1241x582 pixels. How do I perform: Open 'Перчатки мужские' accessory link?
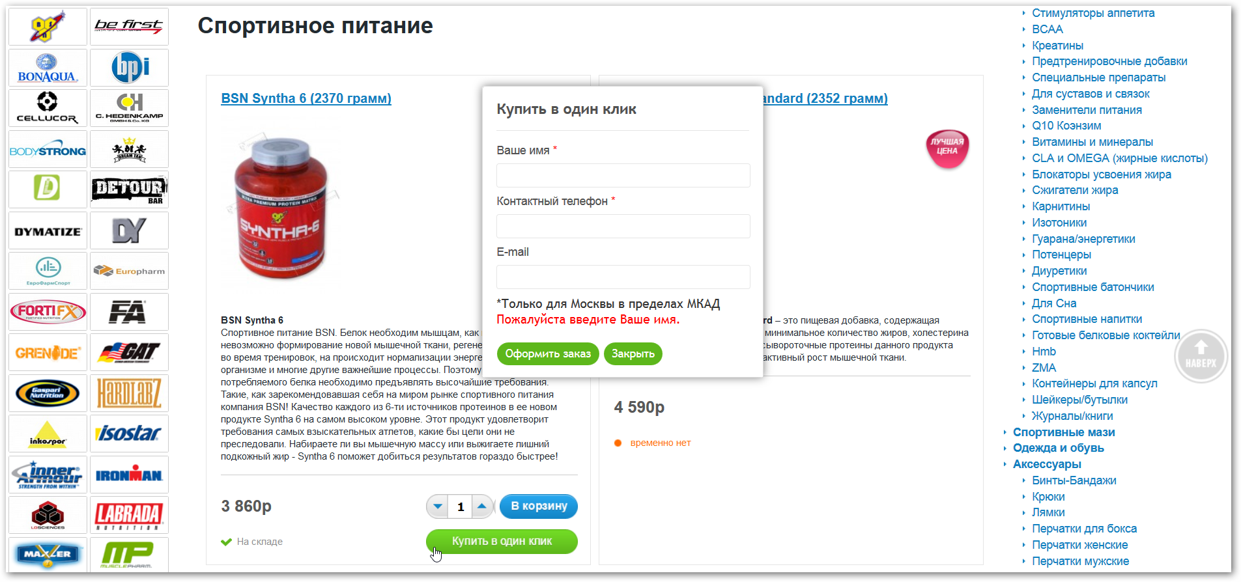point(1081,561)
